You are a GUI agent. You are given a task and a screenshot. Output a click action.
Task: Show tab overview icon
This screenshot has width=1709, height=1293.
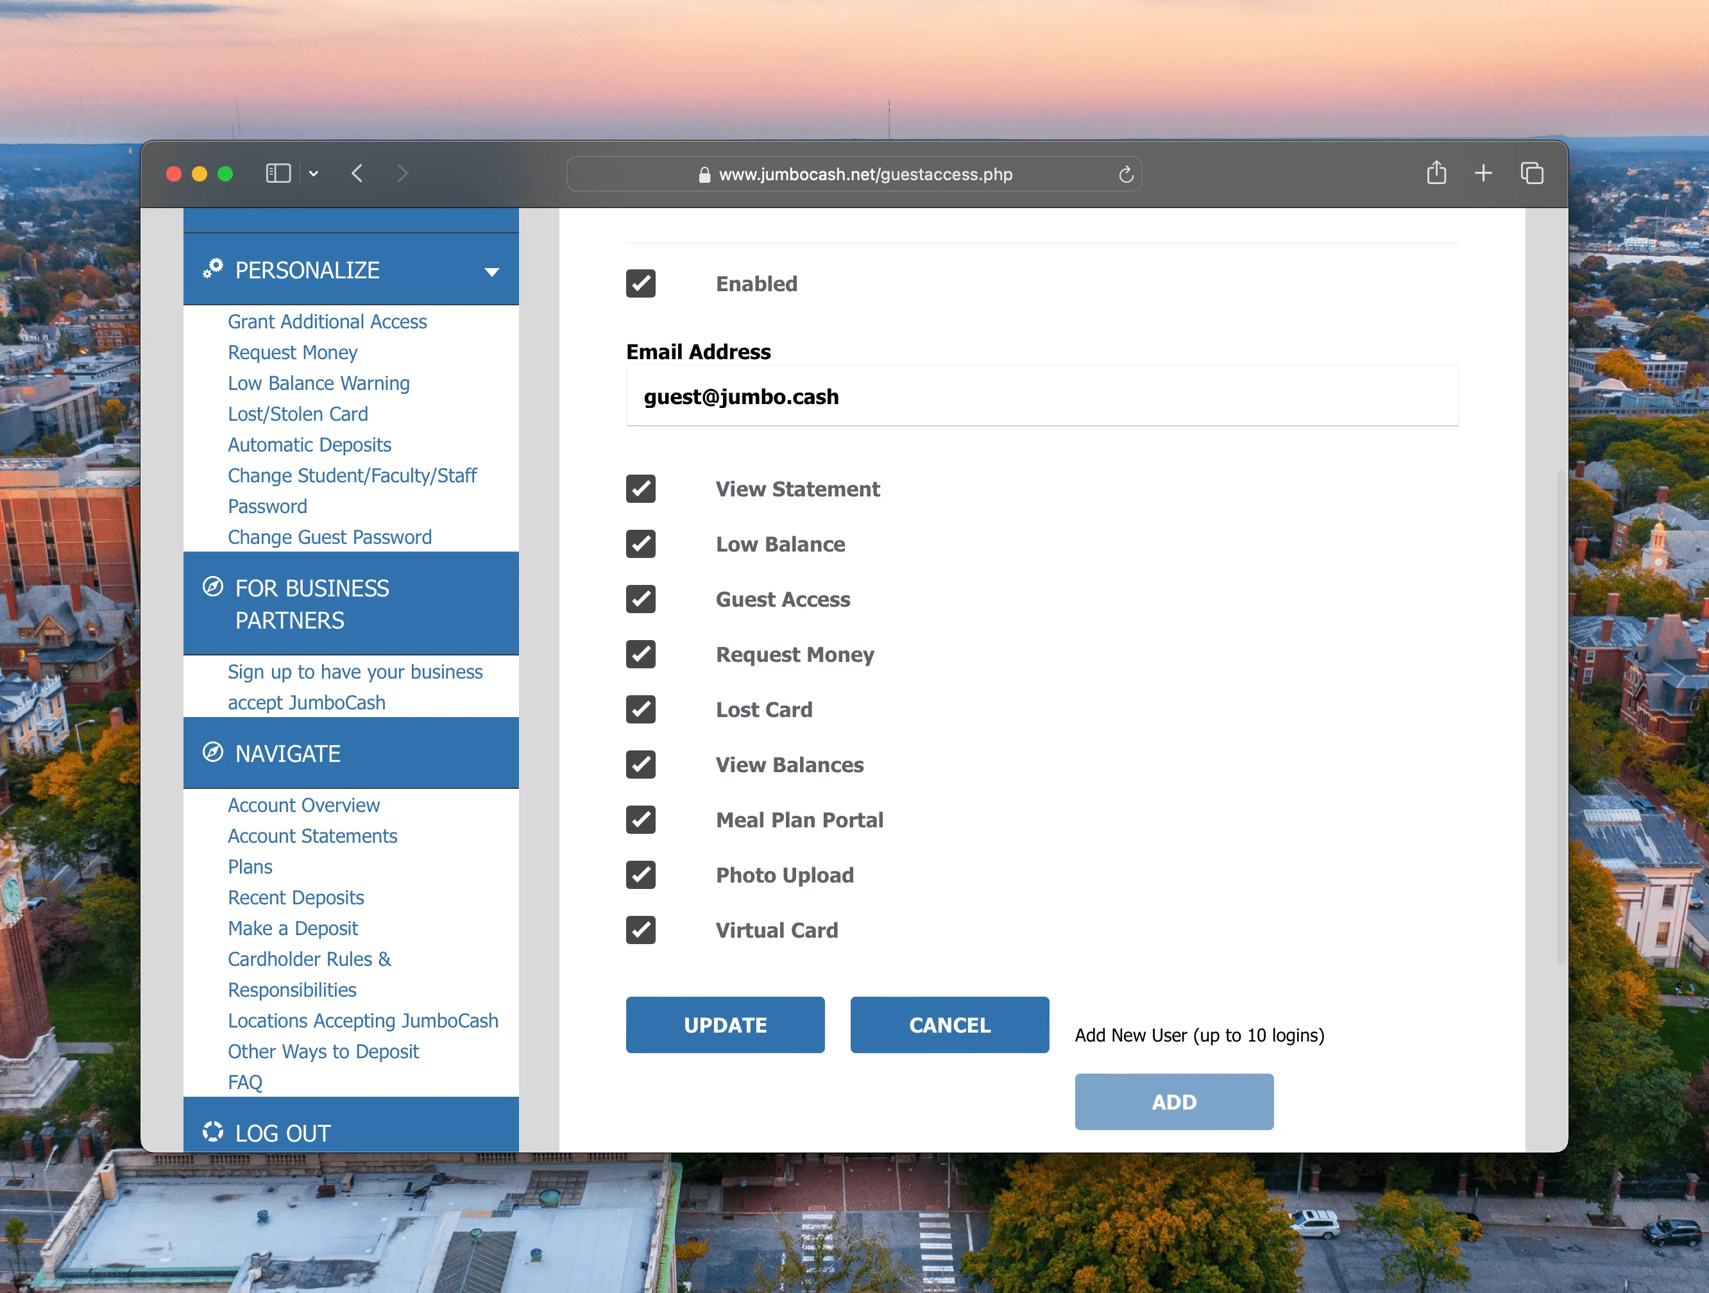pyautogui.click(x=1532, y=173)
